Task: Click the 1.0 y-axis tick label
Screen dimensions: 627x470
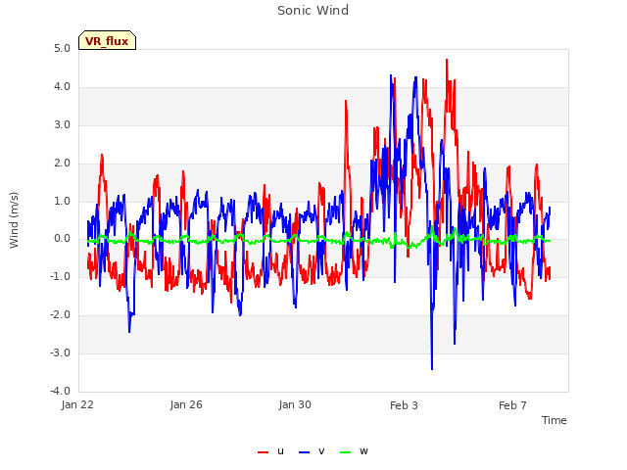Action: click(62, 201)
